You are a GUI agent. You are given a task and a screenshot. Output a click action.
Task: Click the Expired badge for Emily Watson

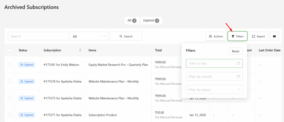(27, 65)
